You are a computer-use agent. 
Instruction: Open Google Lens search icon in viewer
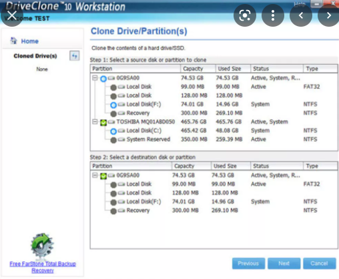pyautogui.click(x=245, y=15)
